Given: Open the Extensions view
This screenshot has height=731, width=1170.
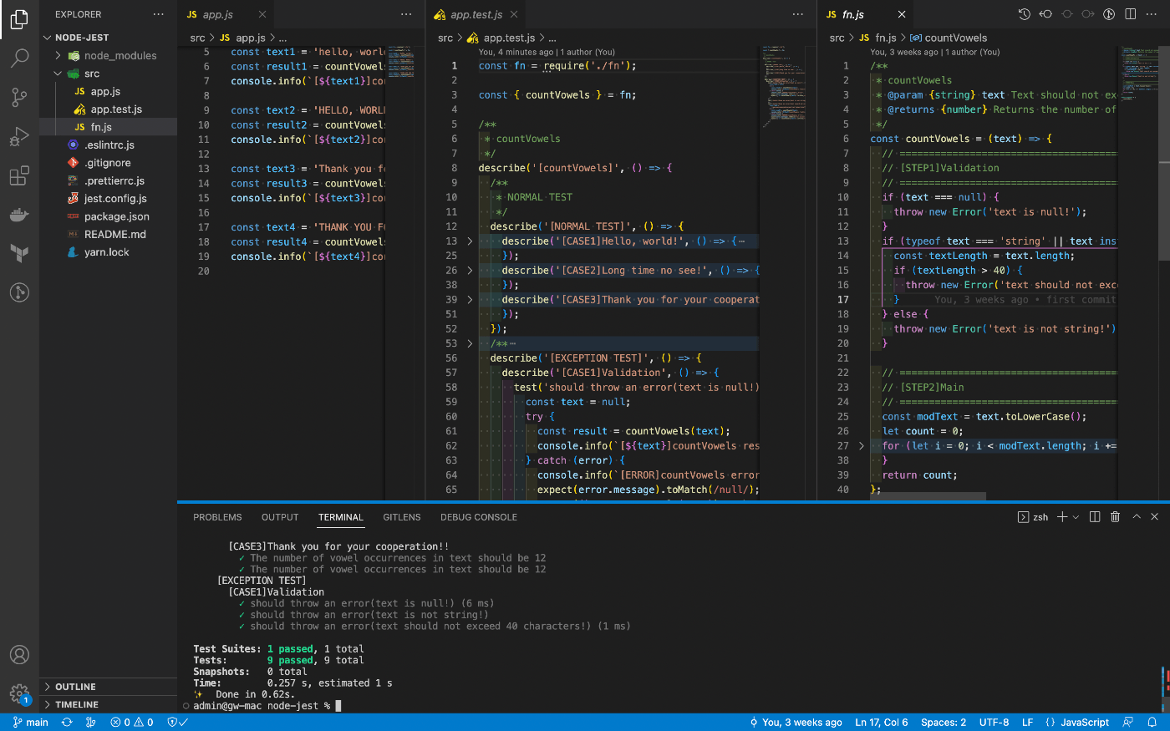Looking at the screenshot, I should click(19, 175).
